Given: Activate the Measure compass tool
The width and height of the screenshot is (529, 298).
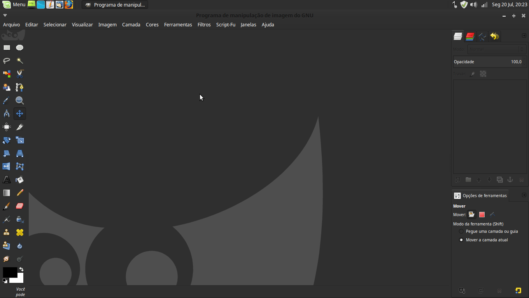Looking at the screenshot, I should click(x=7, y=114).
